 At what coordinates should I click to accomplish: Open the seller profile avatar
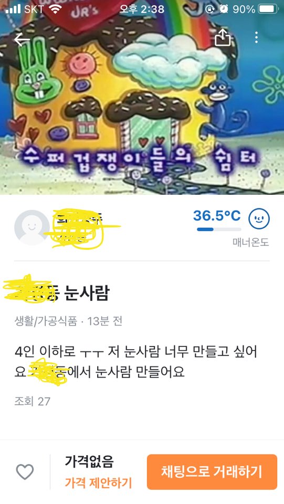[x=31, y=227]
